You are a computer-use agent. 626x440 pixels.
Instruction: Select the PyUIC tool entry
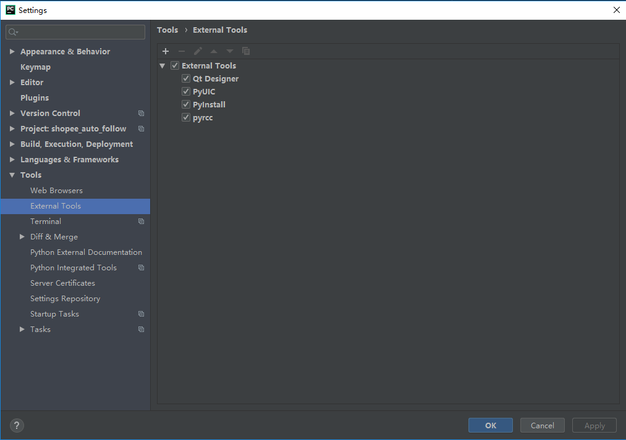tap(204, 92)
